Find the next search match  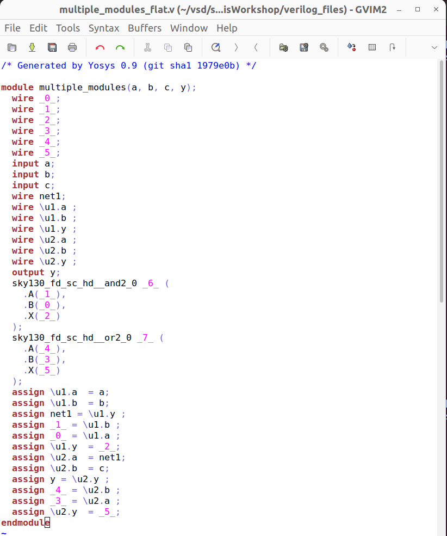[235, 47]
